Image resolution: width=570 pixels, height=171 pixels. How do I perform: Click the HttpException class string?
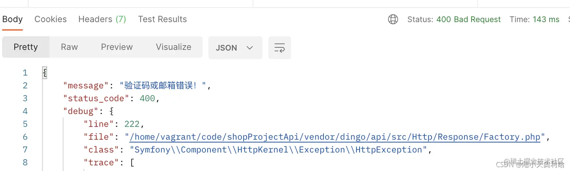pos(278,150)
